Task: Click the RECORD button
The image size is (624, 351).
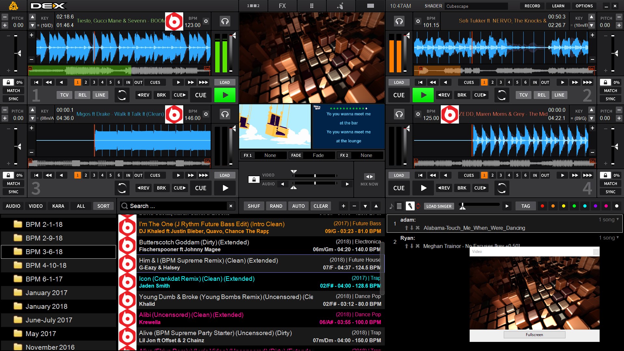Action: [x=532, y=6]
